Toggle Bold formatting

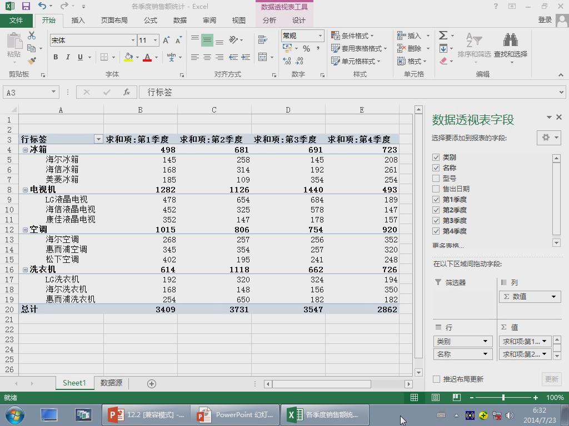(x=56, y=57)
